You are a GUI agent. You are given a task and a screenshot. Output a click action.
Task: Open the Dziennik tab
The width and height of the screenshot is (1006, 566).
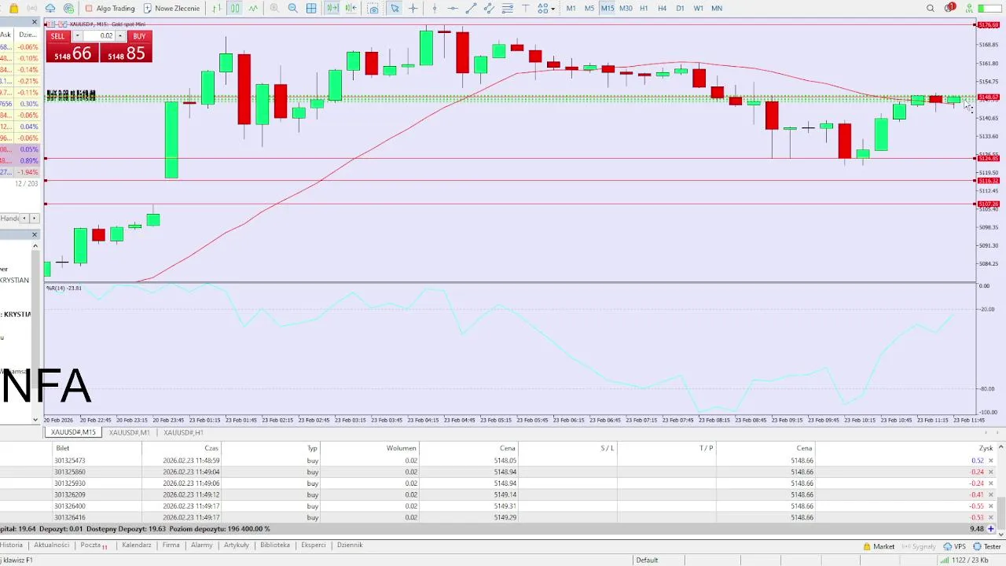click(350, 545)
